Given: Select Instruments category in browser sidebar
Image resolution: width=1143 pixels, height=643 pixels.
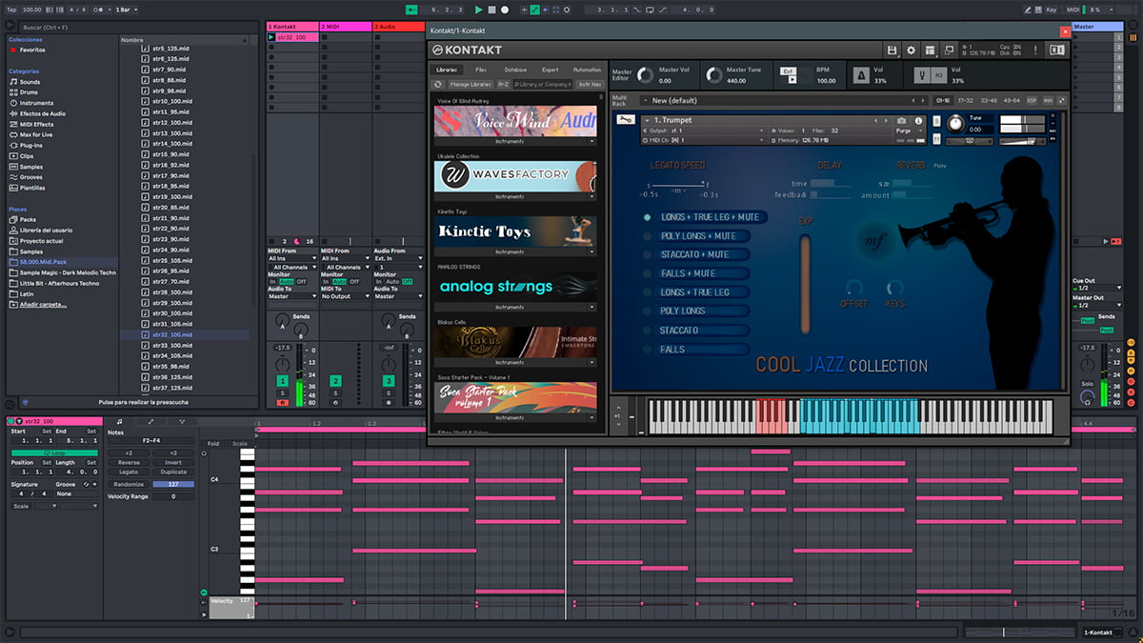Looking at the screenshot, I should (x=37, y=103).
